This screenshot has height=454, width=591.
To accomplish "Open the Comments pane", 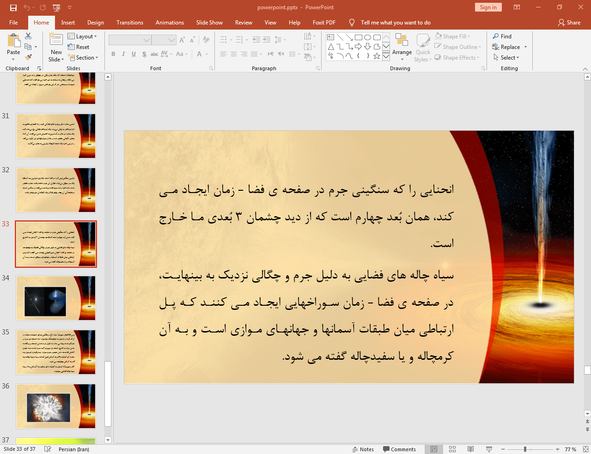I will 400,449.
